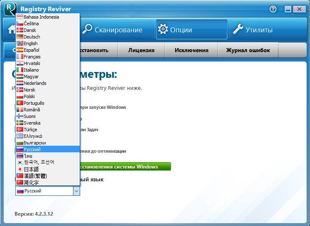Image resolution: width=310 pixels, height=226 pixels.
Task: Click the Dutch flag icon
Action: [x=20, y=83]
